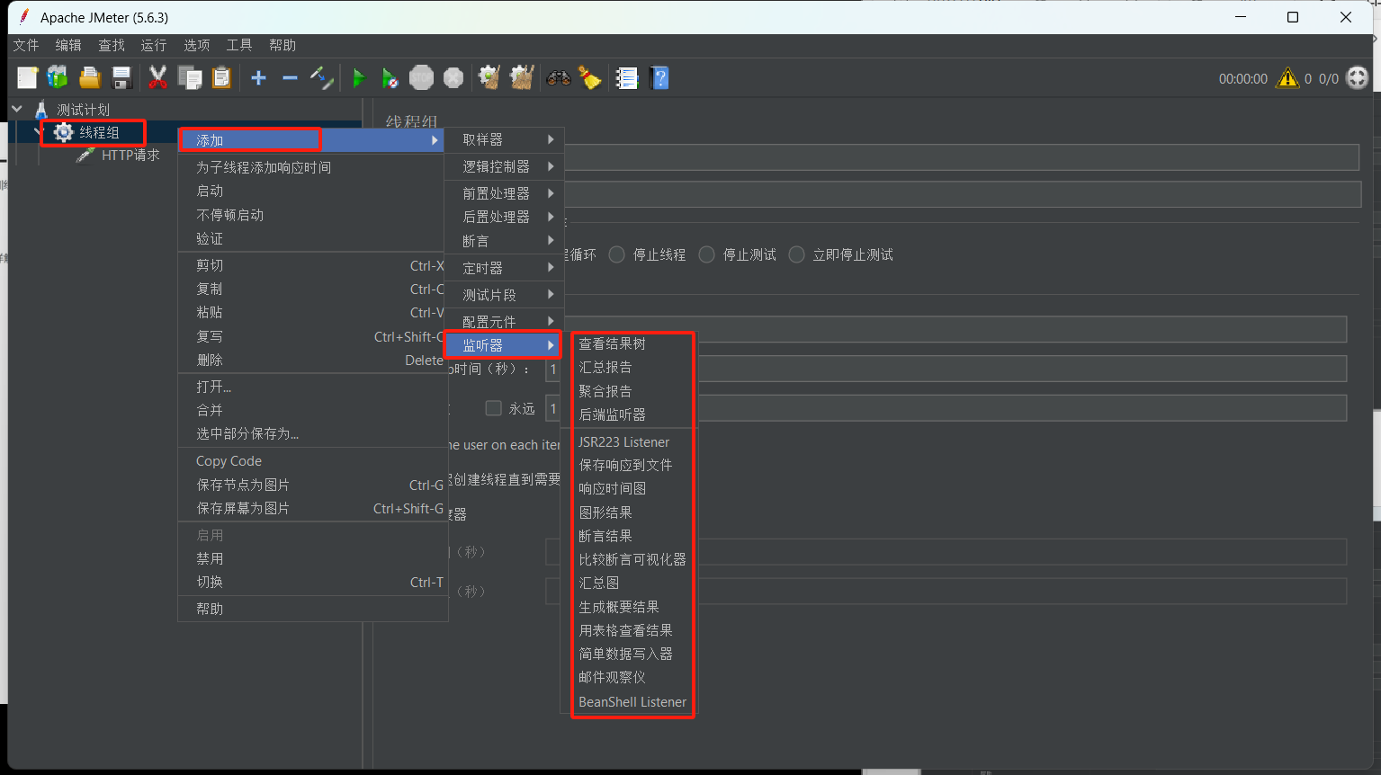Click the thread group name input field
Image resolution: width=1381 pixels, height=775 pixels.
point(961,157)
